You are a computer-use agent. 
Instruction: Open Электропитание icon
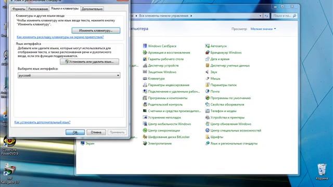point(145,143)
